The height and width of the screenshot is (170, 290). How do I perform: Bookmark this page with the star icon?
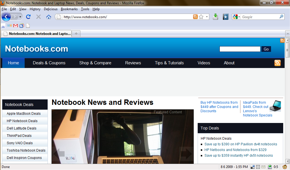(x=201, y=17)
